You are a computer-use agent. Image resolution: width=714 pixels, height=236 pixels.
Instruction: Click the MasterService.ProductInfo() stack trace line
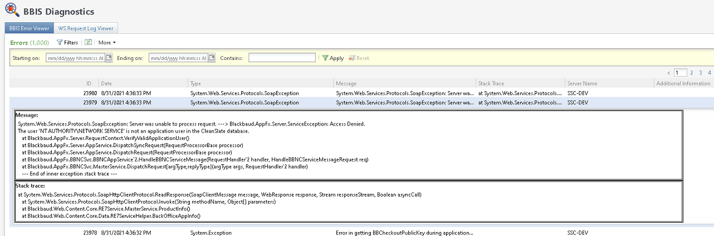(x=106, y=209)
